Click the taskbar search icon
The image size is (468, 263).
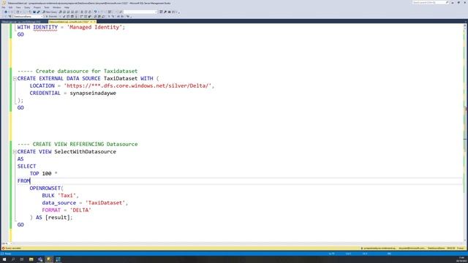13,259
